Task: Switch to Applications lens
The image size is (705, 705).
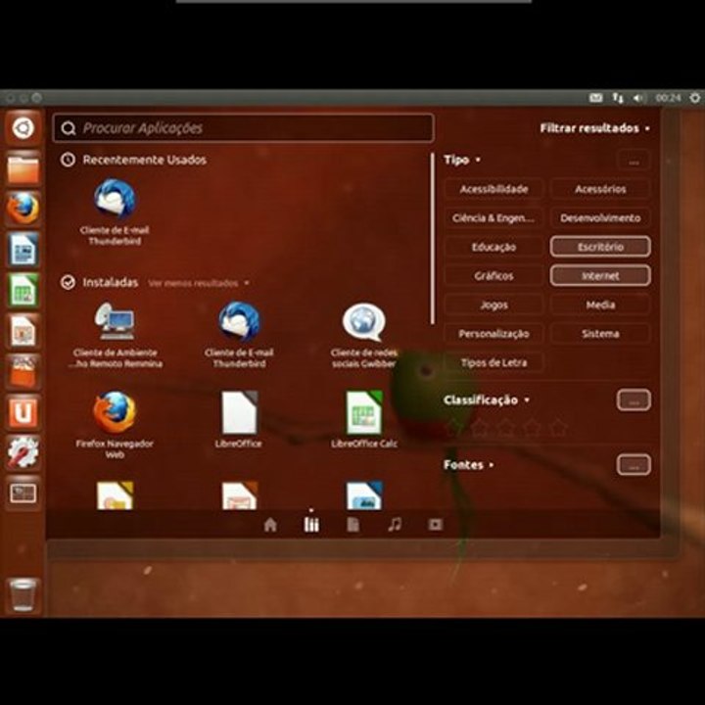Action: 311,524
